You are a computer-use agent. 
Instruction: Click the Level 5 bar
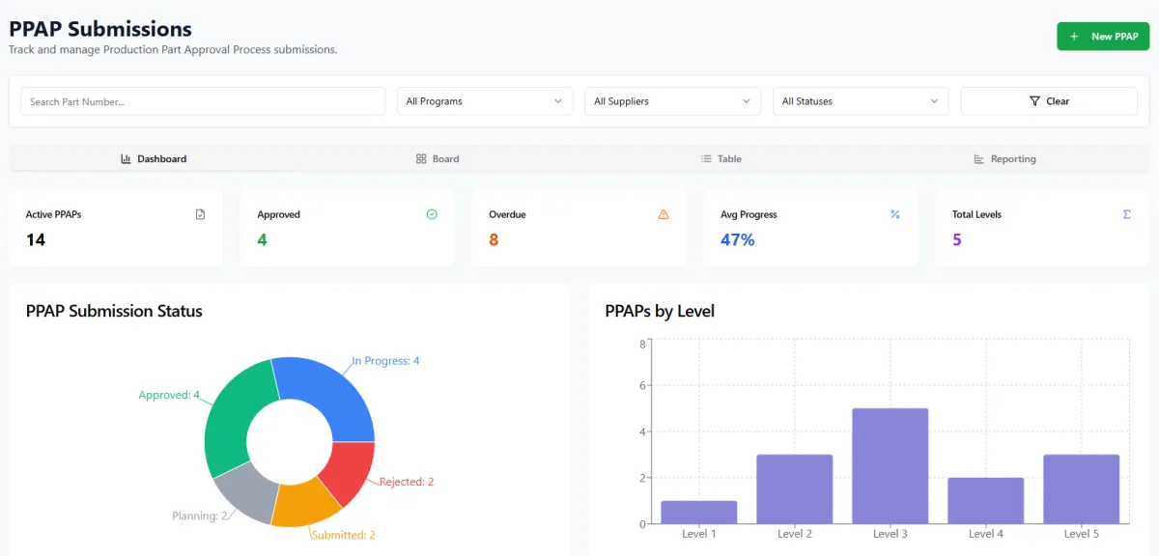point(1082,489)
